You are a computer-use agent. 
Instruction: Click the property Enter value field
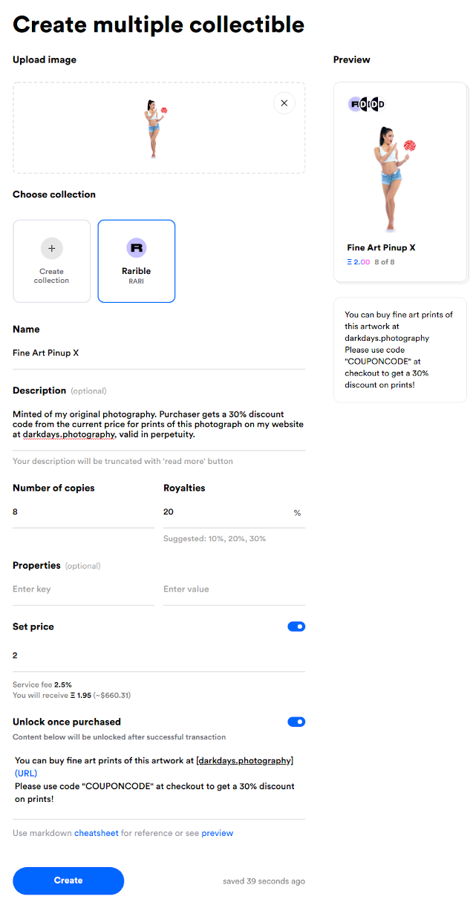(234, 589)
